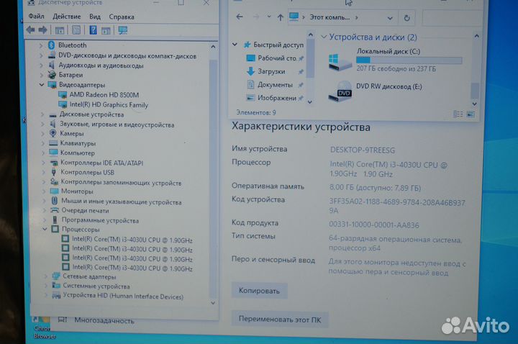The width and height of the screenshot is (518, 344).
Task: Collapse the Устройства и диски group
Action: pos(324,37)
